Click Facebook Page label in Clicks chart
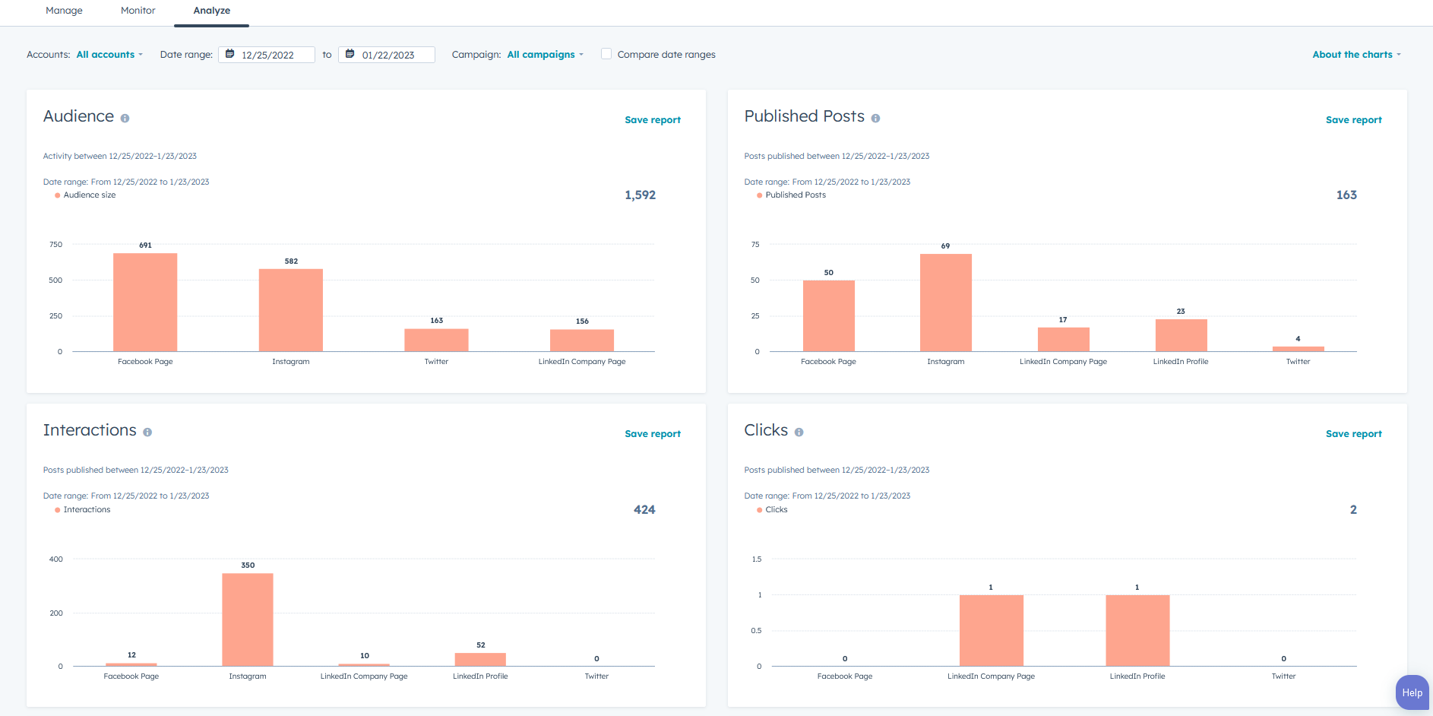Viewport: 1433px width, 716px height. click(845, 676)
